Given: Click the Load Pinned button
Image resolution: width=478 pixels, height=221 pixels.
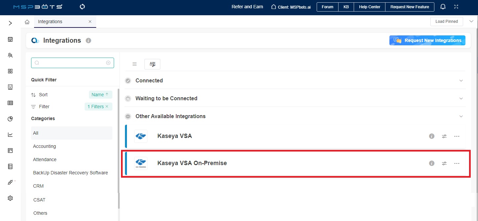Looking at the screenshot, I should [x=447, y=22].
